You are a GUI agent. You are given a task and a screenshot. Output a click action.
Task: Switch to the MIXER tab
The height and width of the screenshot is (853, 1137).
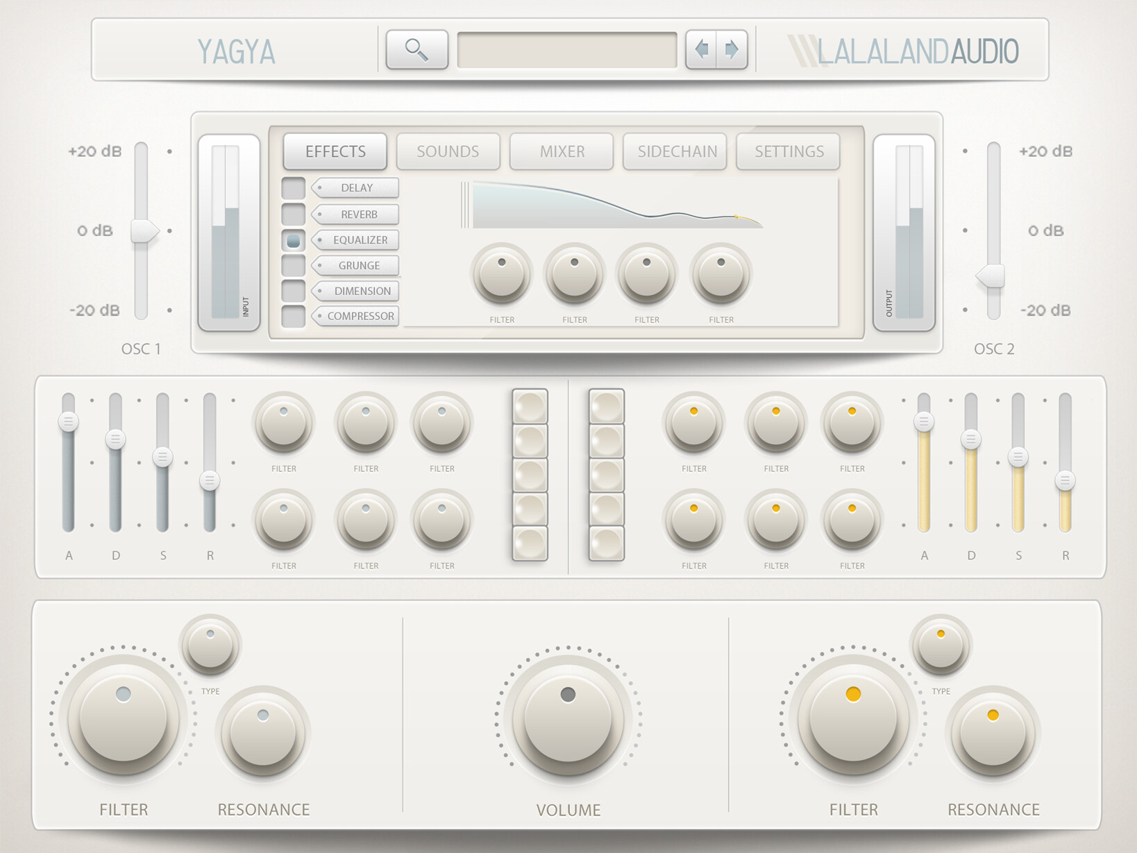tap(561, 151)
